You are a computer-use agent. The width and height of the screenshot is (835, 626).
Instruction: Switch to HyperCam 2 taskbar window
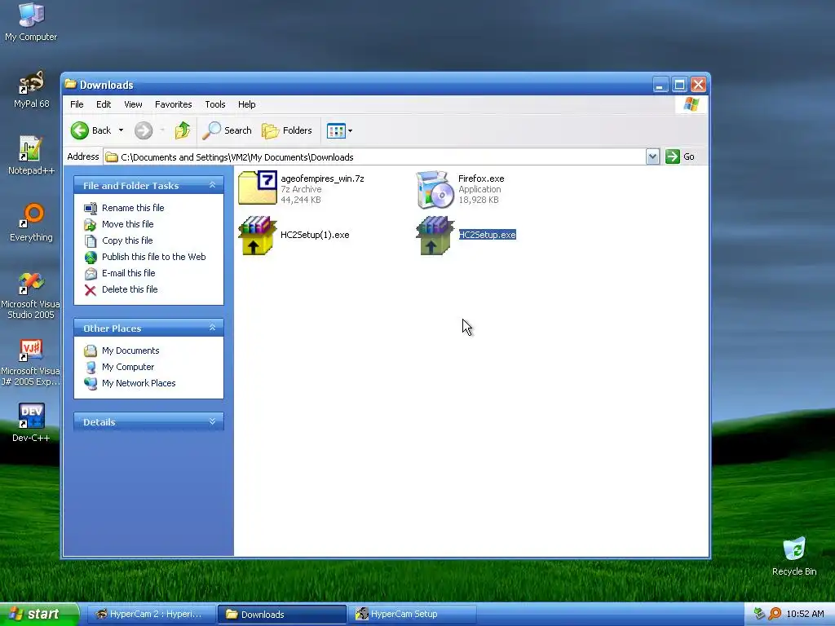point(151,615)
